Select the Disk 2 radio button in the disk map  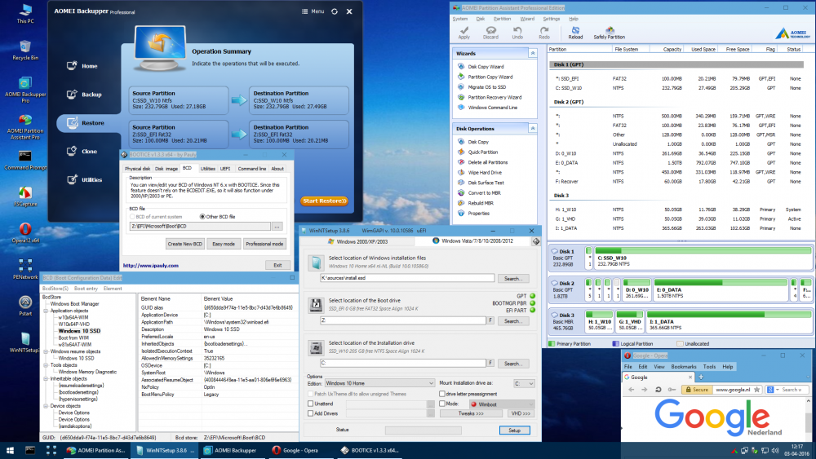click(554, 283)
